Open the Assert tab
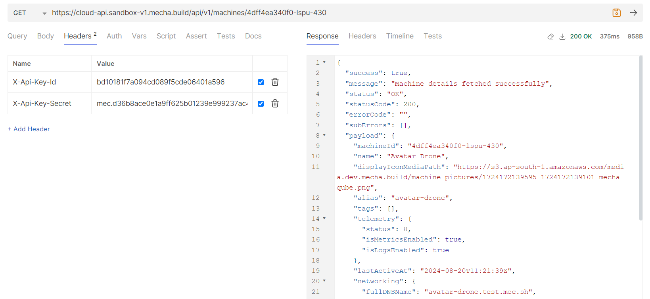The width and height of the screenshot is (650, 299). pos(196,36)
